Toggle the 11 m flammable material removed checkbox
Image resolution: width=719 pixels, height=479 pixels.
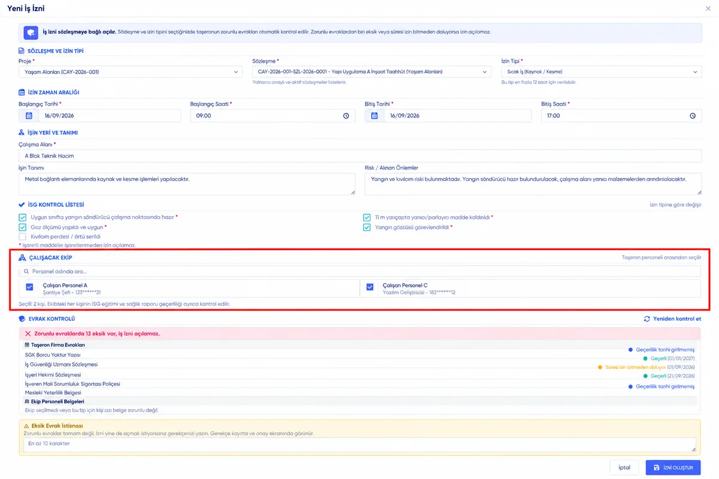367,217
